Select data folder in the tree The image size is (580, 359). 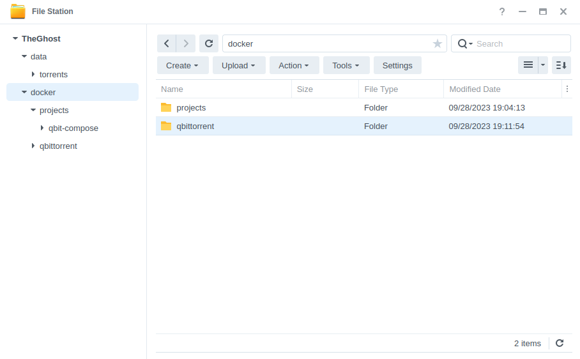(x=38, y=57)
